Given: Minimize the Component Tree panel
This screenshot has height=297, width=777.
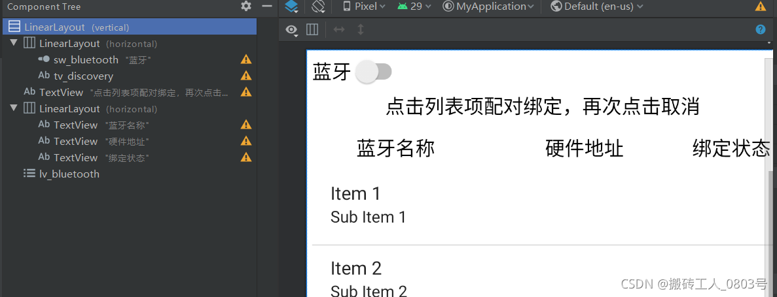Looking at the screenshot, I should pos(267,7).
